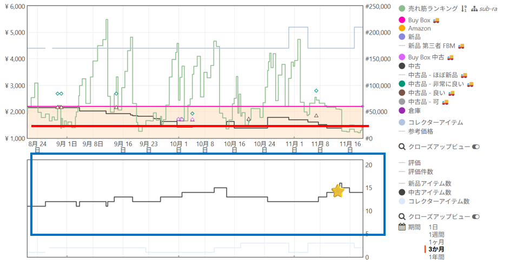Choose the 1年間 time range

point(437,258)
